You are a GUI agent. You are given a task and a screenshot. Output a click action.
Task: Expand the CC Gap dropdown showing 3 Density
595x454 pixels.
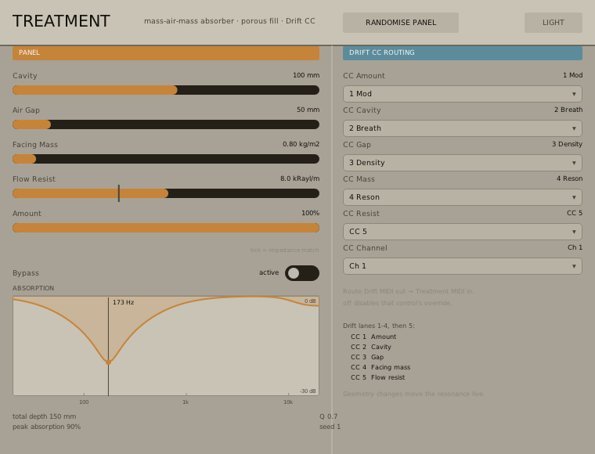pos(463,163)
